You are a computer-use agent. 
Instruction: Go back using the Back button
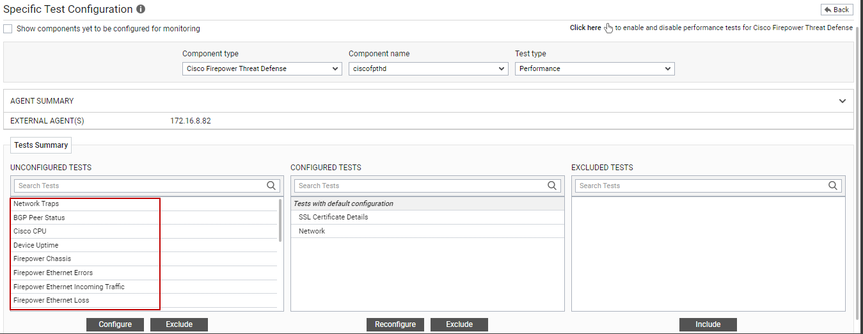[x=837, y=10]
